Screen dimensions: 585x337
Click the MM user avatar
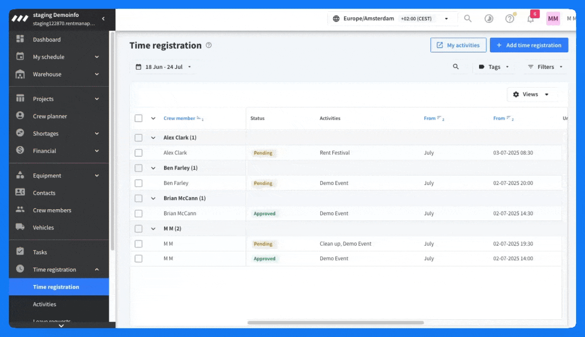553,19
